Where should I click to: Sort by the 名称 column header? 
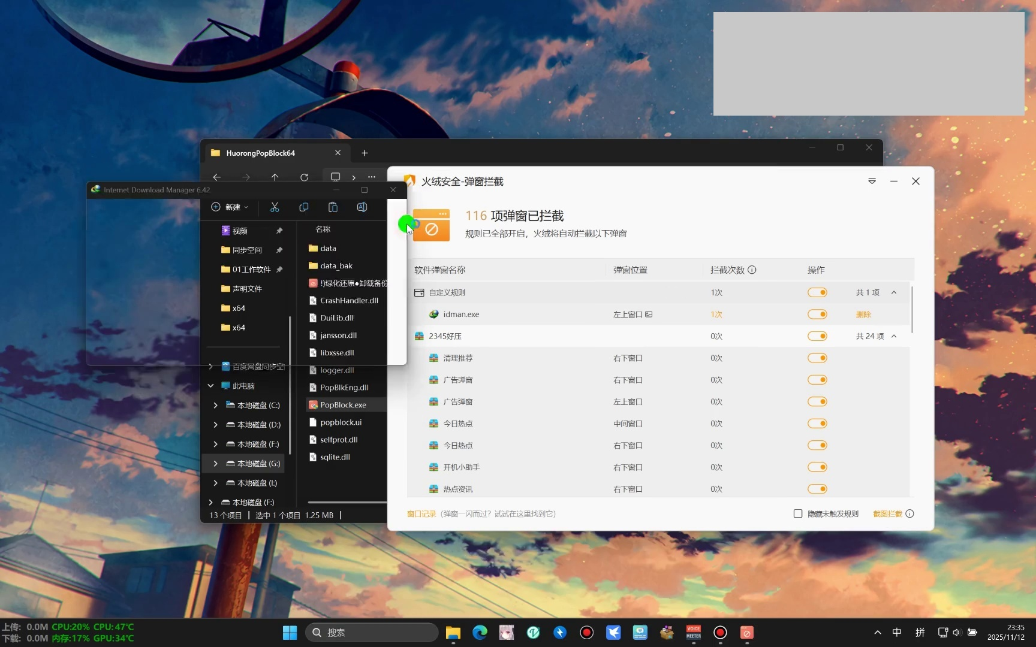pos(323,229)
